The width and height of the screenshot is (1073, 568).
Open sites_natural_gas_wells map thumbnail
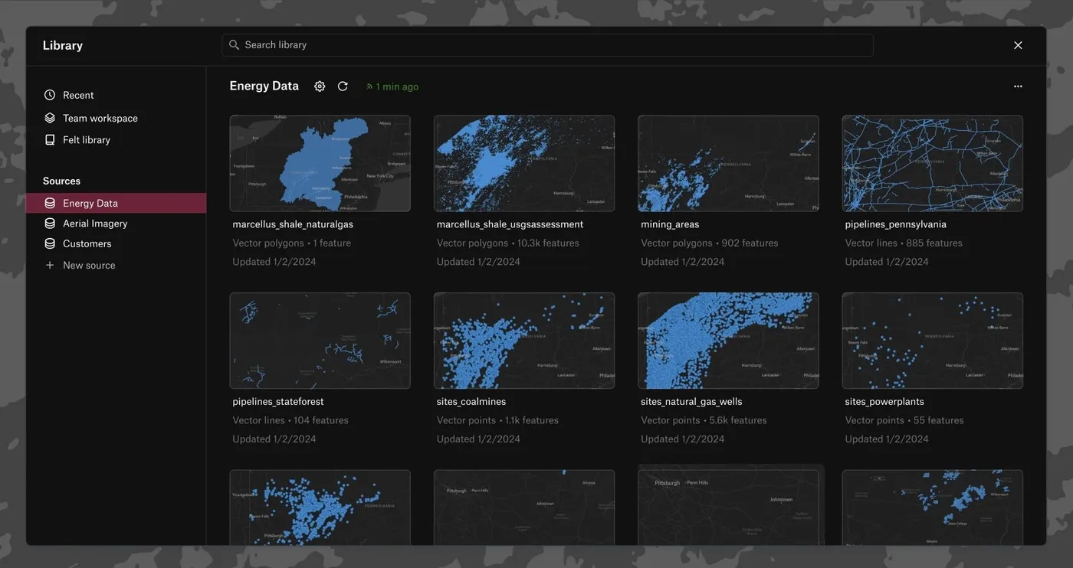point(728,341)
